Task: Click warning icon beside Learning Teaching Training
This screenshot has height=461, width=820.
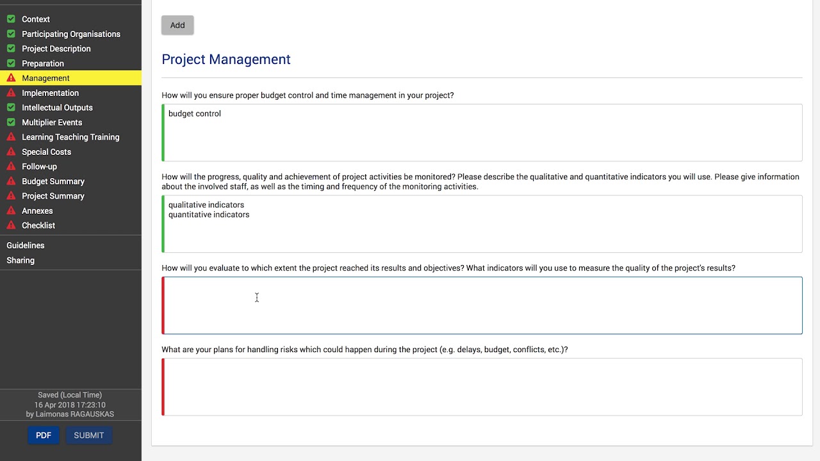Action: (11, 137)
